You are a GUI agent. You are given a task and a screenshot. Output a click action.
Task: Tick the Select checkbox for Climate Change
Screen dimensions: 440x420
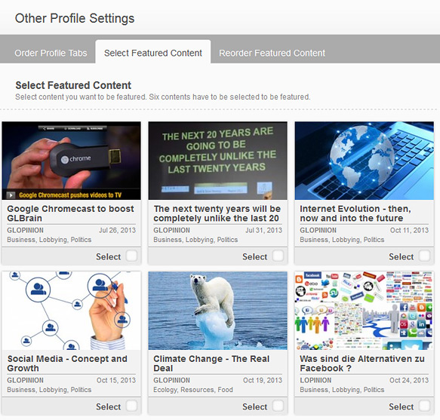(x=278, y=406)
